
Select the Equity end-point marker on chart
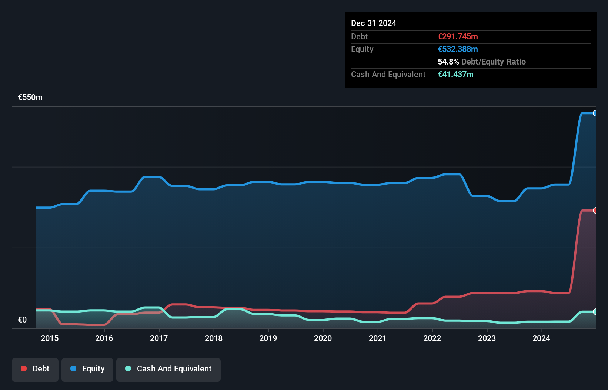595,113
